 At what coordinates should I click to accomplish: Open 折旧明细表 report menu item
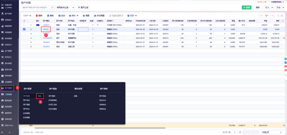click(x=53, y=100)
